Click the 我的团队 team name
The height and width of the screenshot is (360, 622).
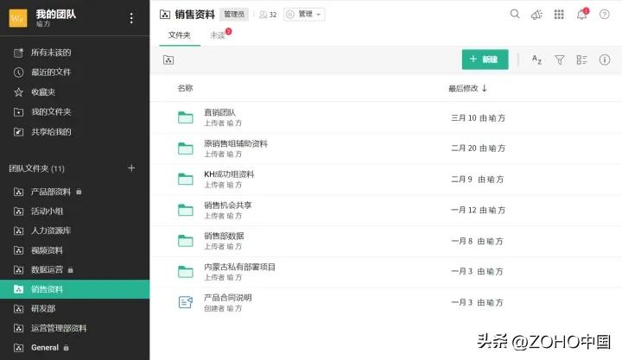(56, 15)
